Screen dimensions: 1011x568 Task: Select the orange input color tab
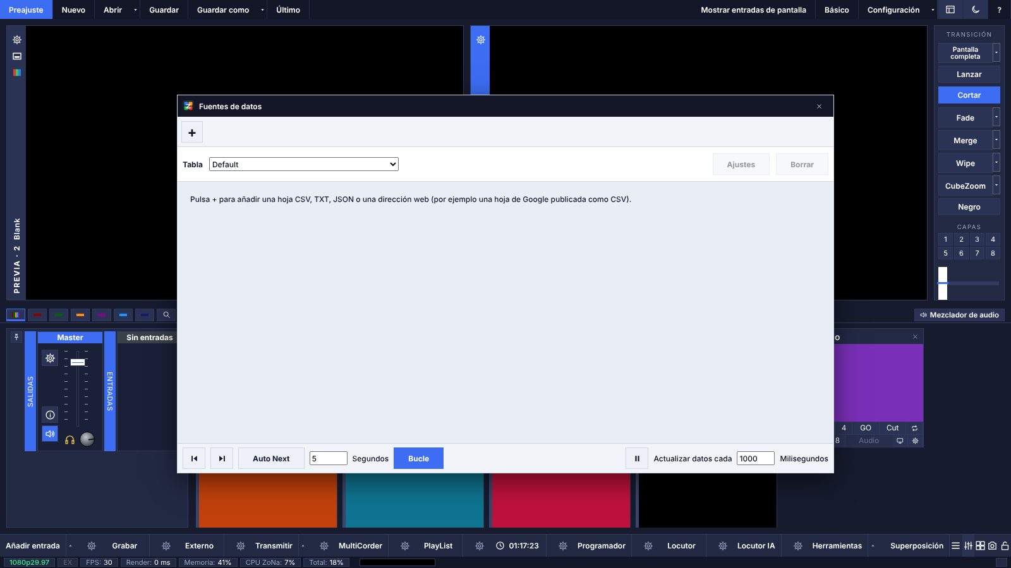point(80,314)
